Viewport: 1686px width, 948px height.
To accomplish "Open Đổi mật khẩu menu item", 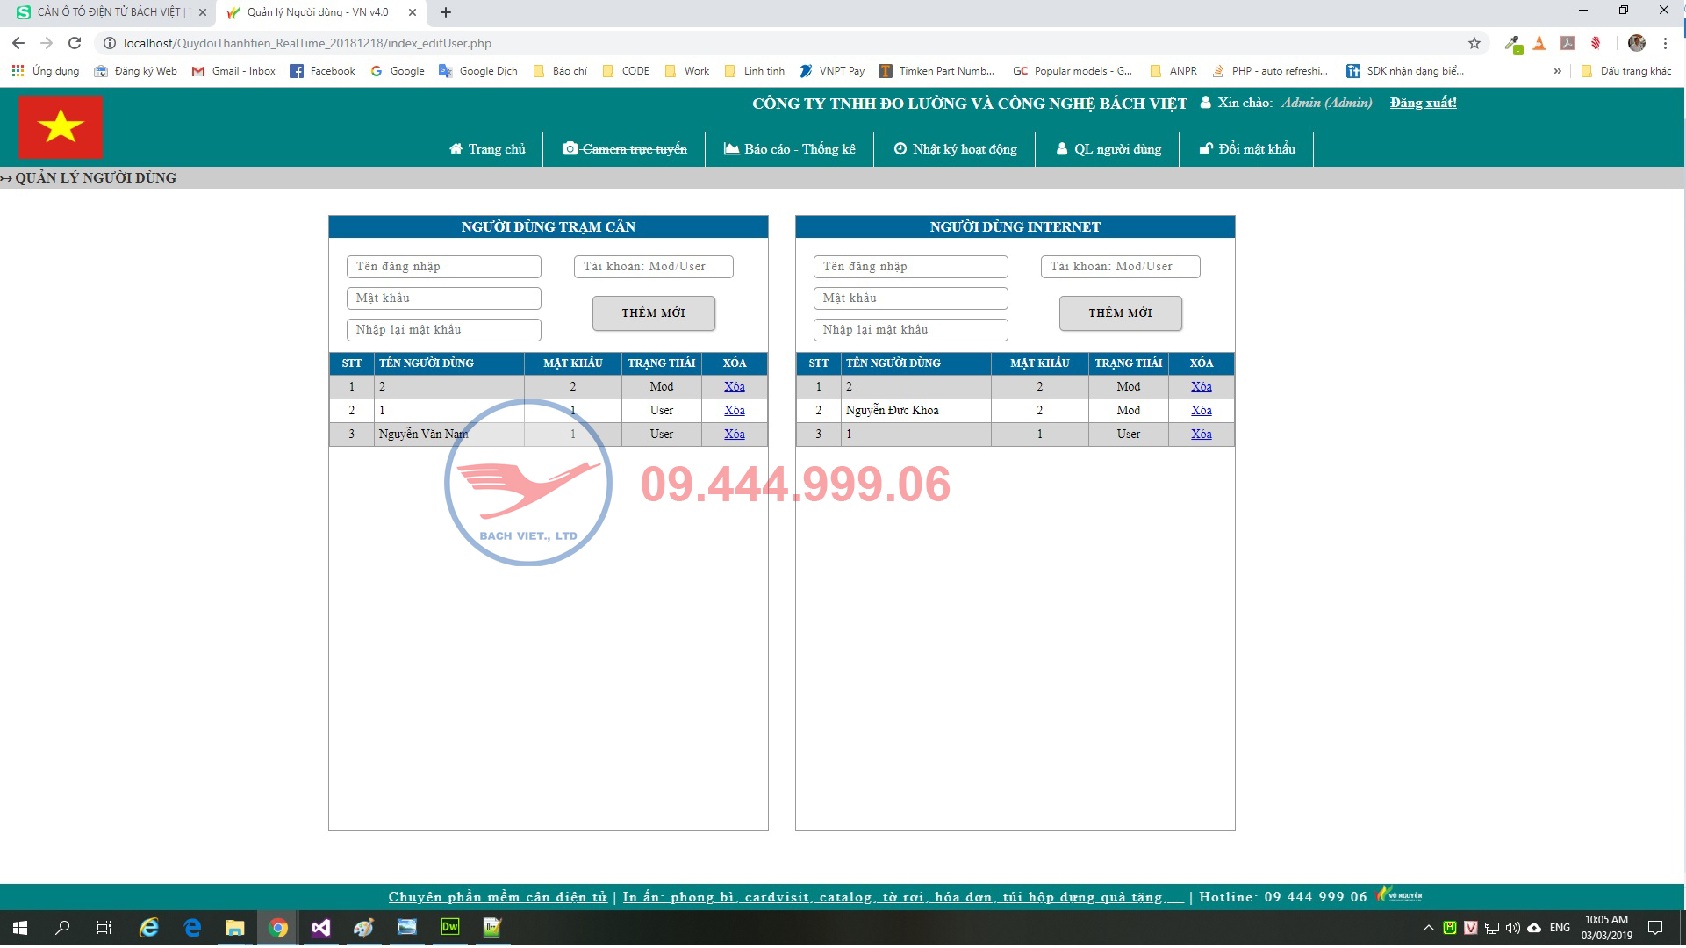I will pos(1247,149).
